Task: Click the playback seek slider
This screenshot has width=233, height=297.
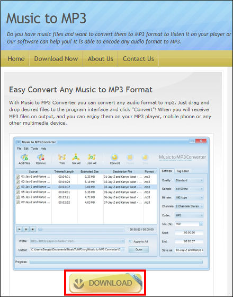Action: pos(82,229)
